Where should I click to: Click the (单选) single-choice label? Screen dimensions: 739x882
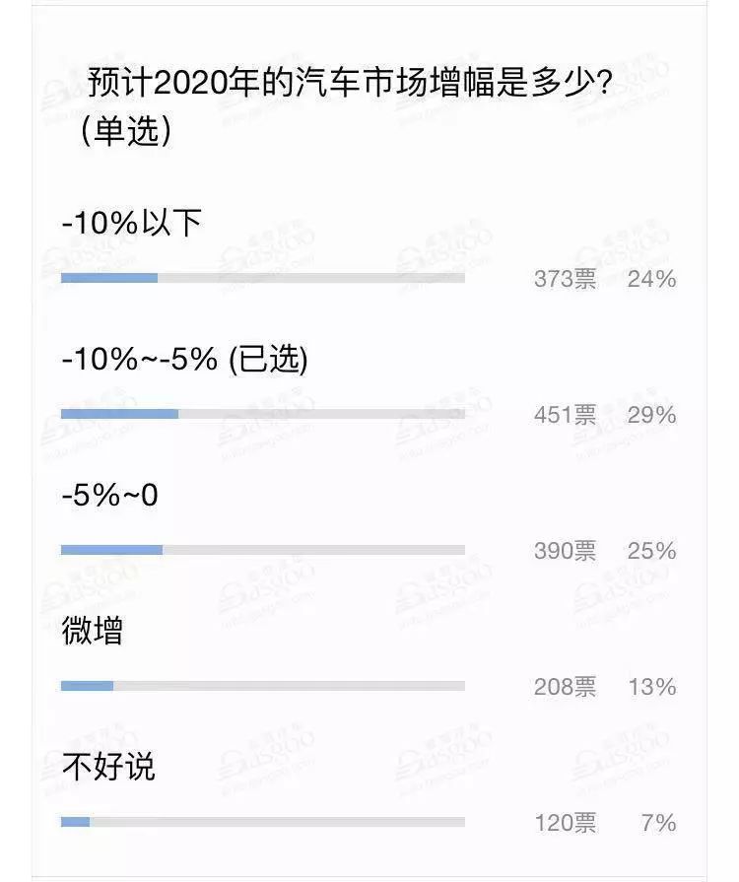(125, 132)
